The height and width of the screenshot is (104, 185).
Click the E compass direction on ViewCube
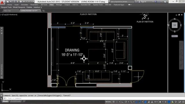point(181,25)
